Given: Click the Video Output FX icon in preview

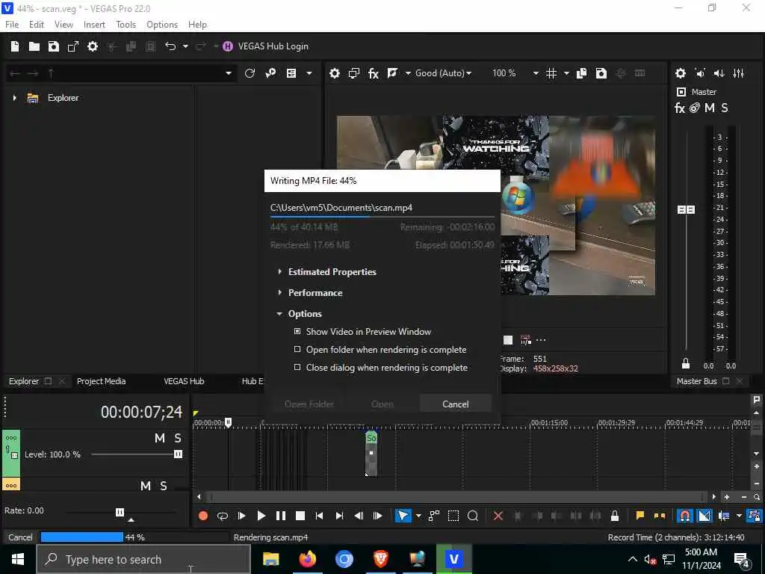Looking at the screenshot, I should (374, 73).
